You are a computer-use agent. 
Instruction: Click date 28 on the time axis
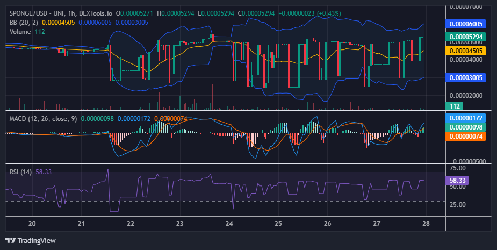pos(426,223)
